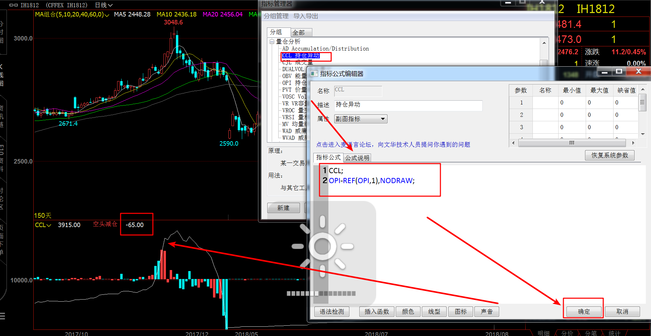The image size is (651, 336).
Task: Click the 缺省值 cell of parameter row 3
Action: pos(626,127)
